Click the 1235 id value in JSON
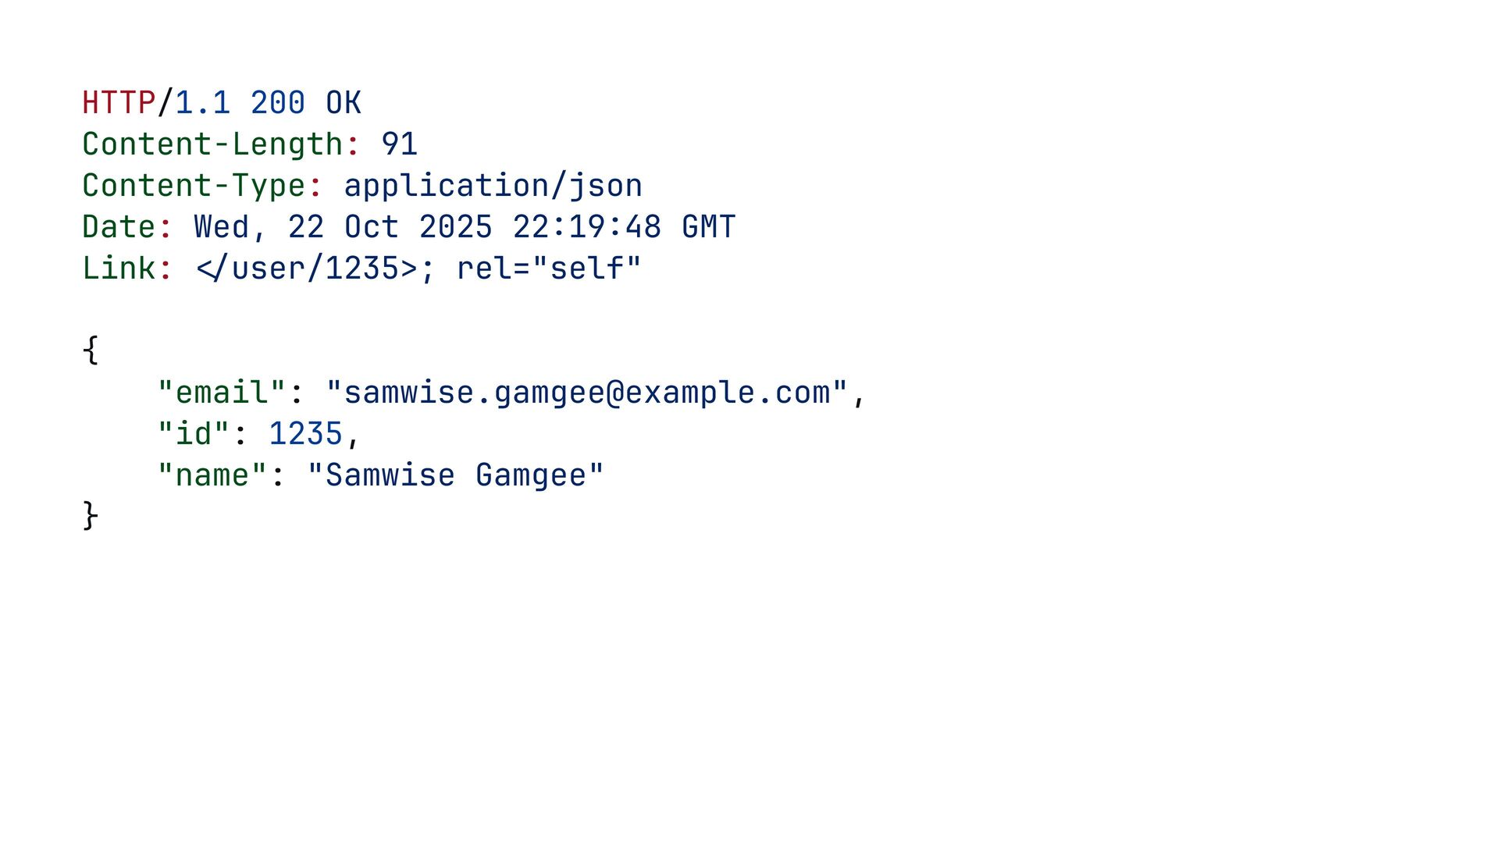Image resolution: width=1499 pixels, height=843 pixels. coord(305,434)
